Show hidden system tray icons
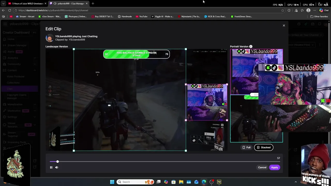 coord(296,182)
